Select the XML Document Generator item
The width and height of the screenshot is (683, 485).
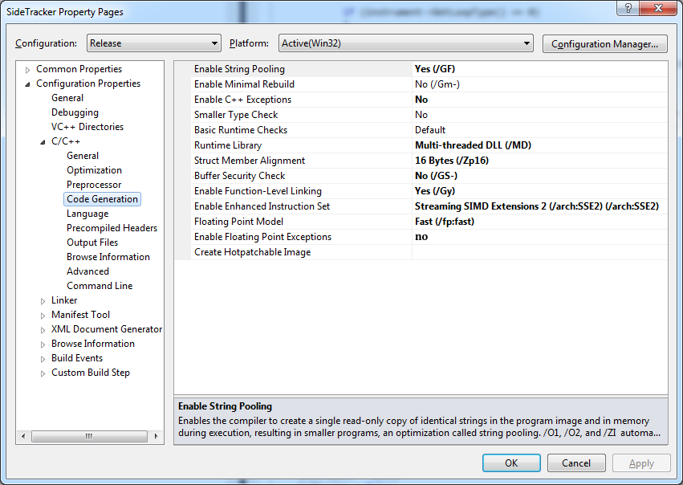click(107, 329)
